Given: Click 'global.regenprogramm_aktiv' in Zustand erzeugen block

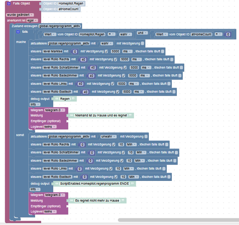Looking at the screenshot, I should [60, 26].
